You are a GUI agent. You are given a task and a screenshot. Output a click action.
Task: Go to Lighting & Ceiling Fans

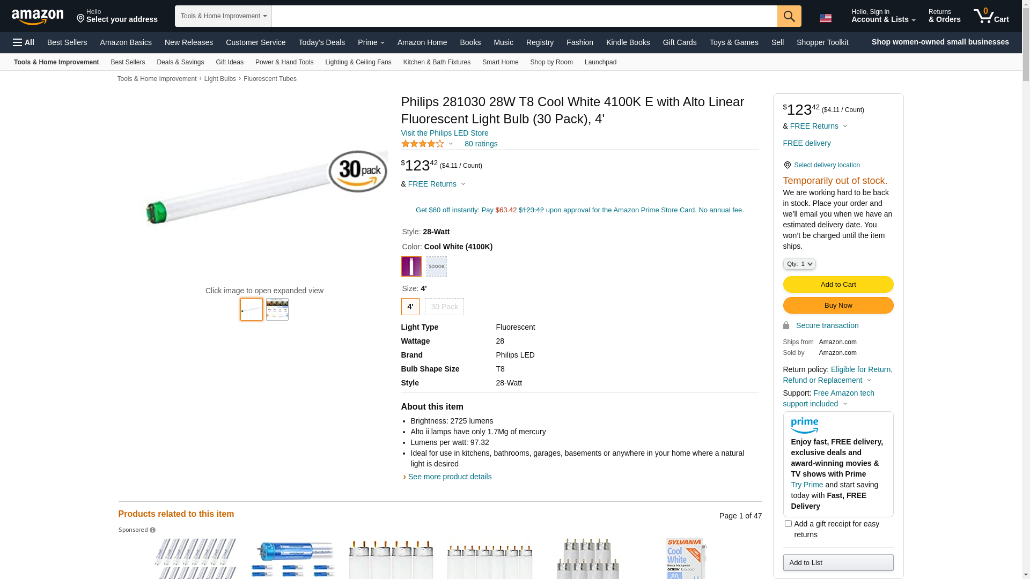point(358,62)
